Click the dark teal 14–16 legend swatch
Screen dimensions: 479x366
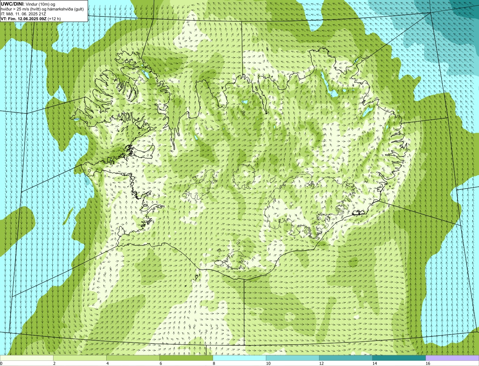pyautogui.click(x=399, y=358)
